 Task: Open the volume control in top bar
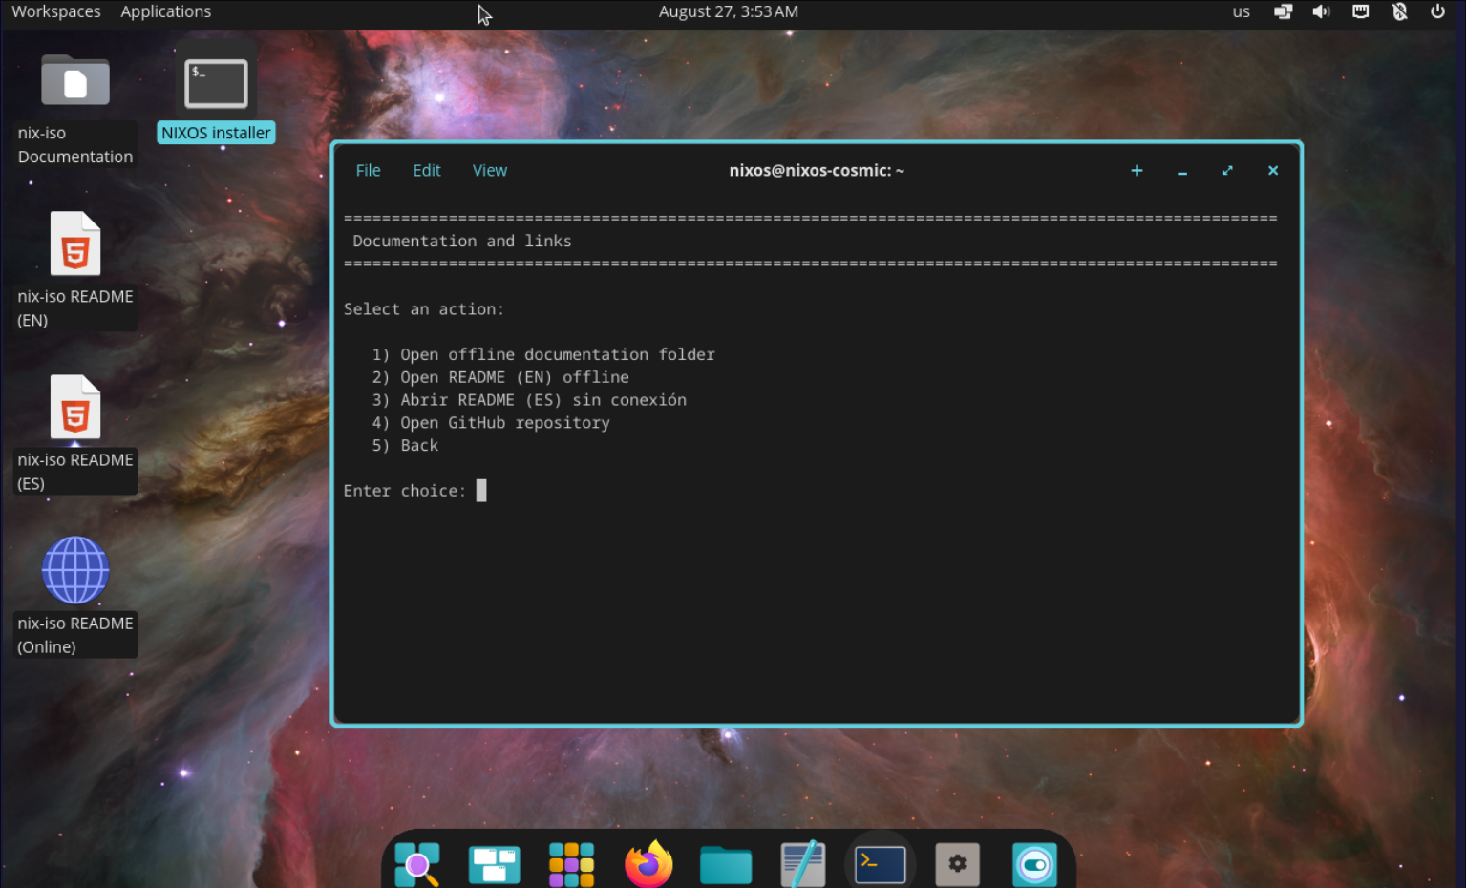pyautogui.click(x=1322, y=11)
